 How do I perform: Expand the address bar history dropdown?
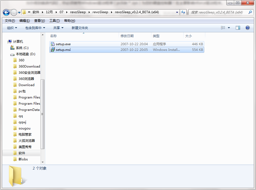pos(177,12)
